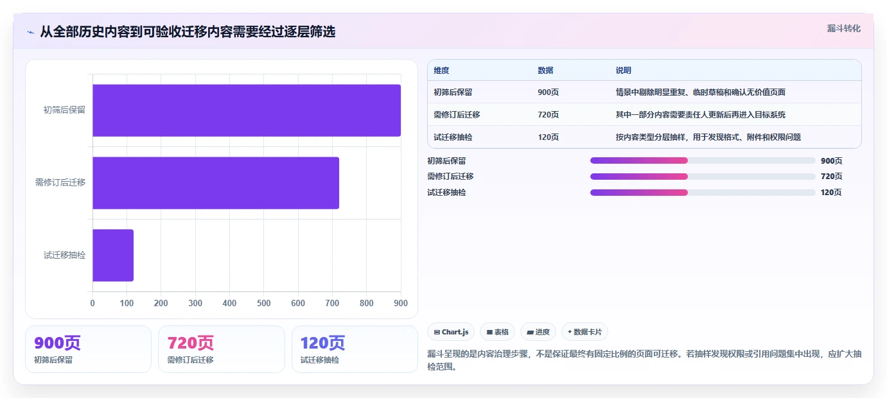Click the 720页 value beside progress bar
Viewport: 887px width, 398px height.
(831, 177)
